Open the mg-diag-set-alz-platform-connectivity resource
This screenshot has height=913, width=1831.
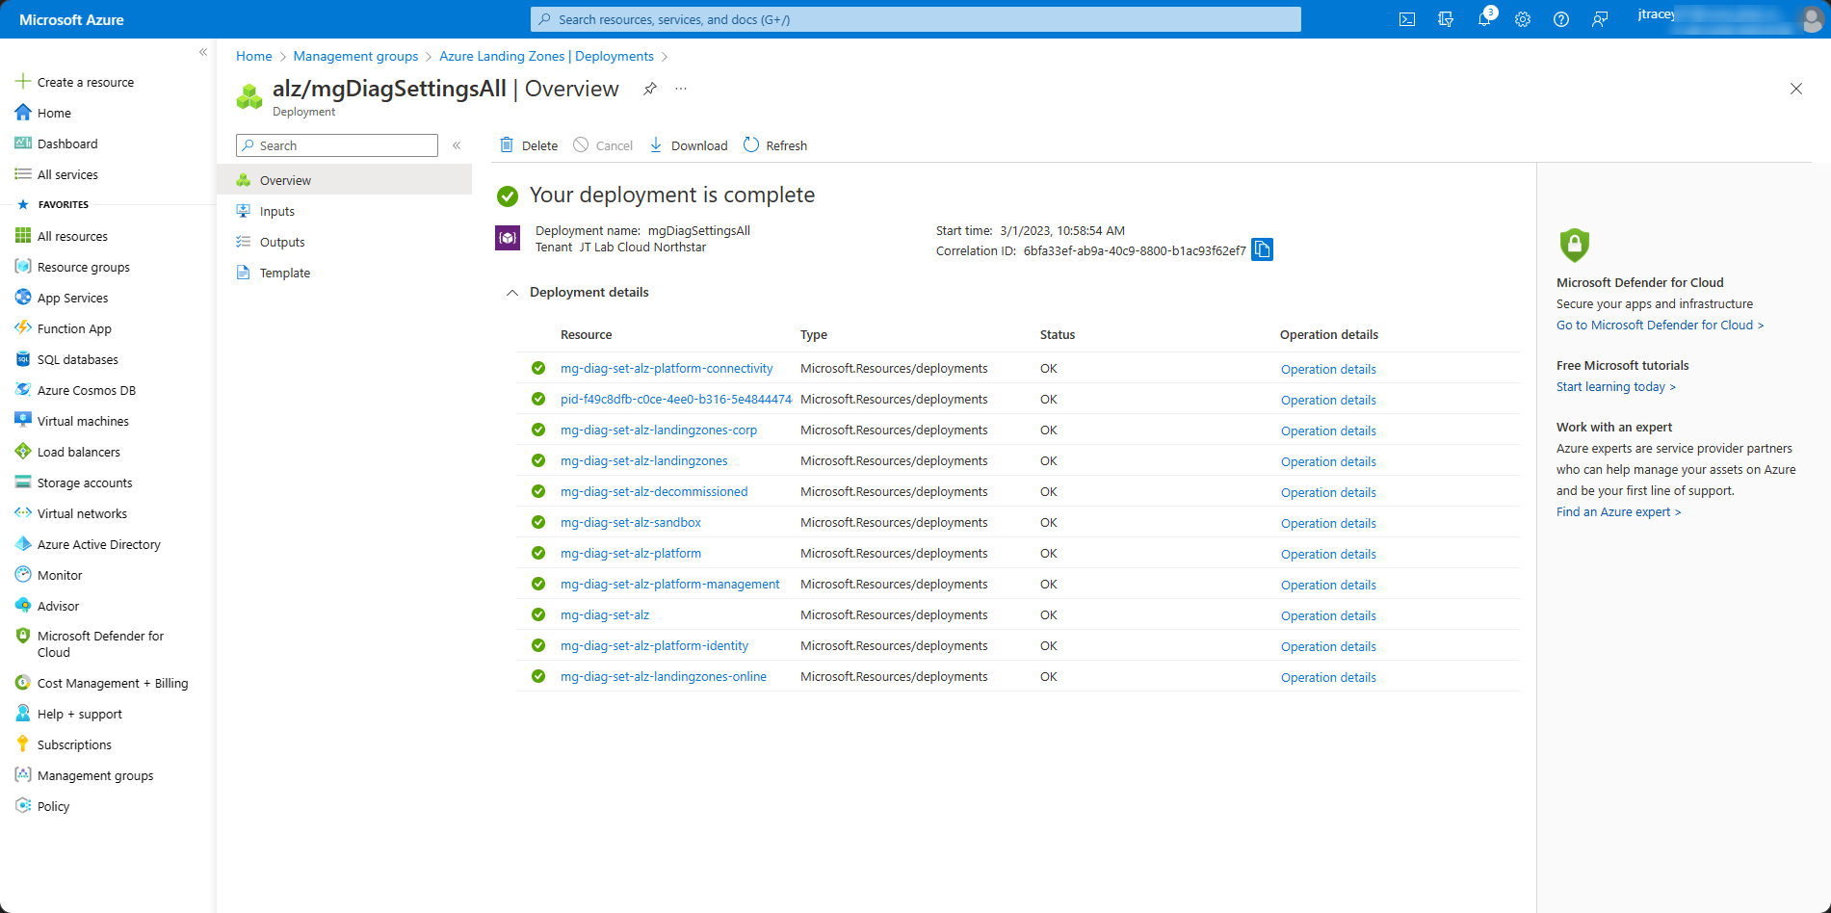tap(667, 368)
